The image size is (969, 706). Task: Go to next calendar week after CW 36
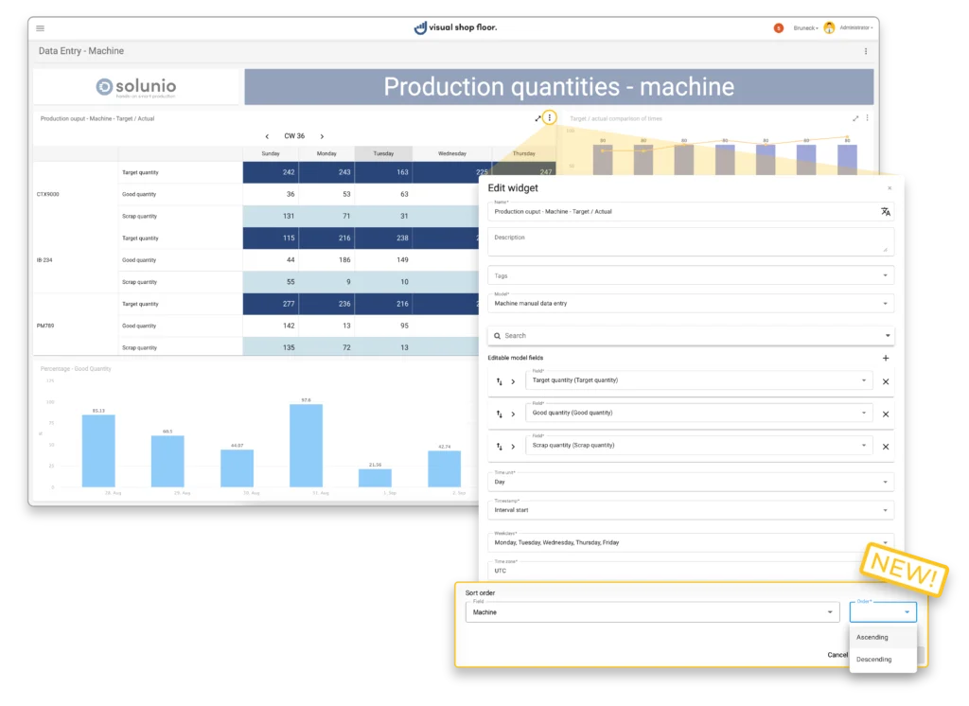[322, 136]
